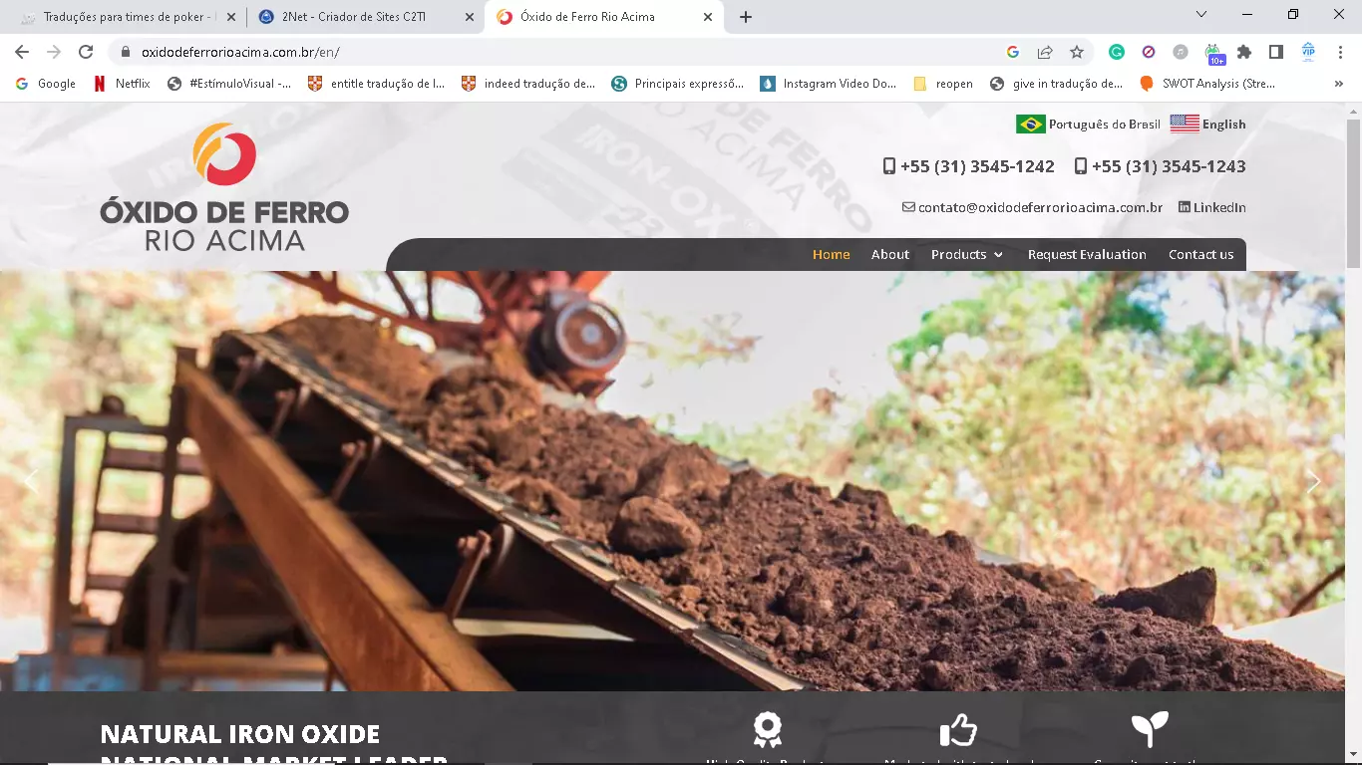Open the reopen bookmark folder
1362x765 pixels.
point(943,84)
